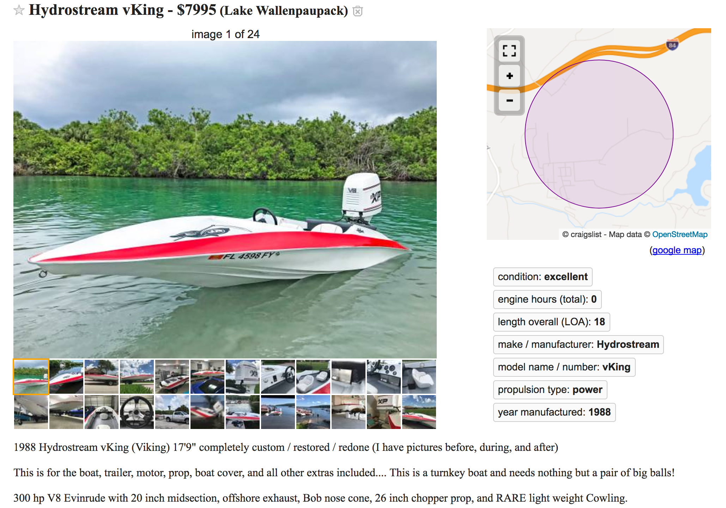Favorite this posting with the star icon
Viewport: 726px width, 508px height.
tap(19, 11)
